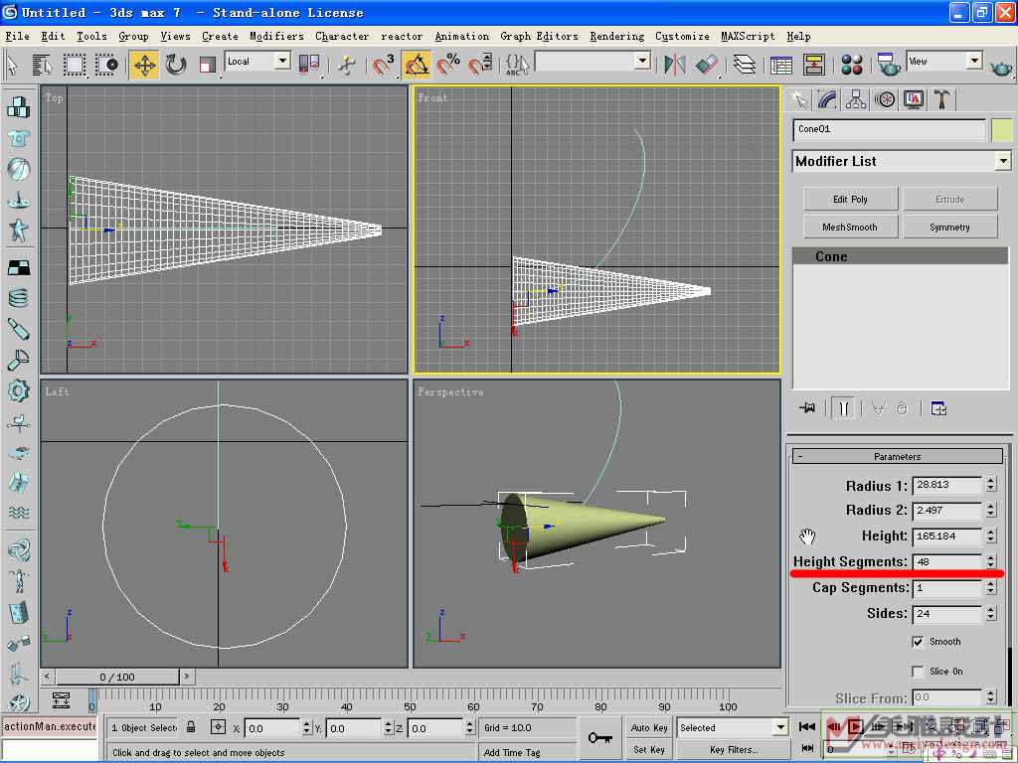Open the MAXScript menu
Viewport: 1018px width, 763px height.
pyautogui.click(x=748, y=37)
